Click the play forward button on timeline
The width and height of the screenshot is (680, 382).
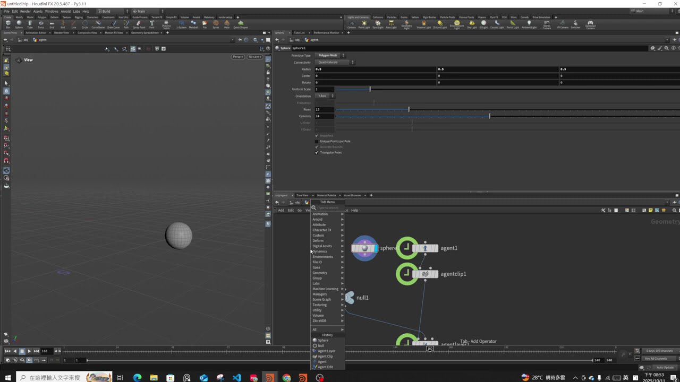tap(29, 351)
